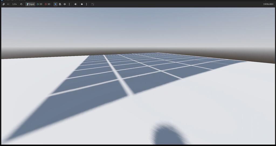Screen dimensions: 276x146
Task: Toggle fullscreen expand icon
Action: pos(93,4)
